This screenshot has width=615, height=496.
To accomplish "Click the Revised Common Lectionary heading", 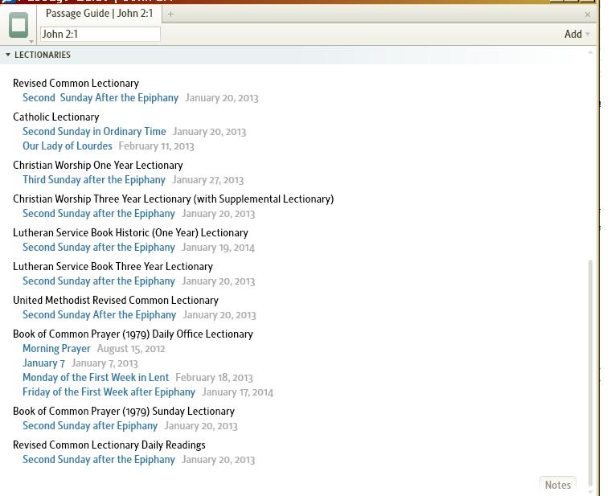I will 76,83.
